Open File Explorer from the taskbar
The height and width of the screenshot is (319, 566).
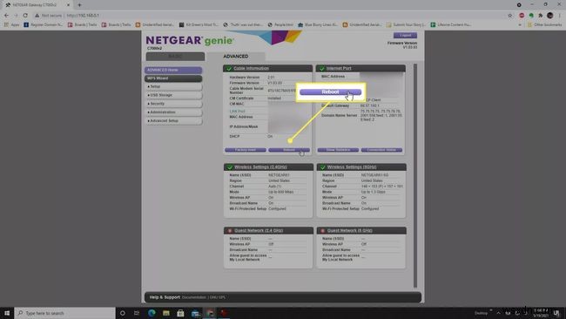[166, 313]
